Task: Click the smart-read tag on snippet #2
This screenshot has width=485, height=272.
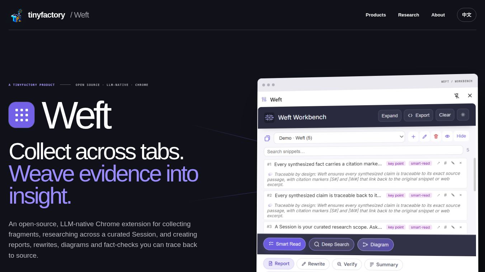Action: tap(420, 195)
